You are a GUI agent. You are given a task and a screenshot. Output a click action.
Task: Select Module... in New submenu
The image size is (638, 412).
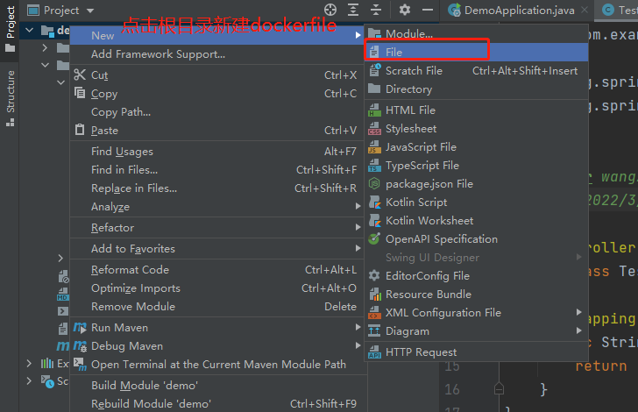[x=476, y=34]
